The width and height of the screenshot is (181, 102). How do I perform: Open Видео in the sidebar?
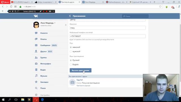click(x=51, y=70)
